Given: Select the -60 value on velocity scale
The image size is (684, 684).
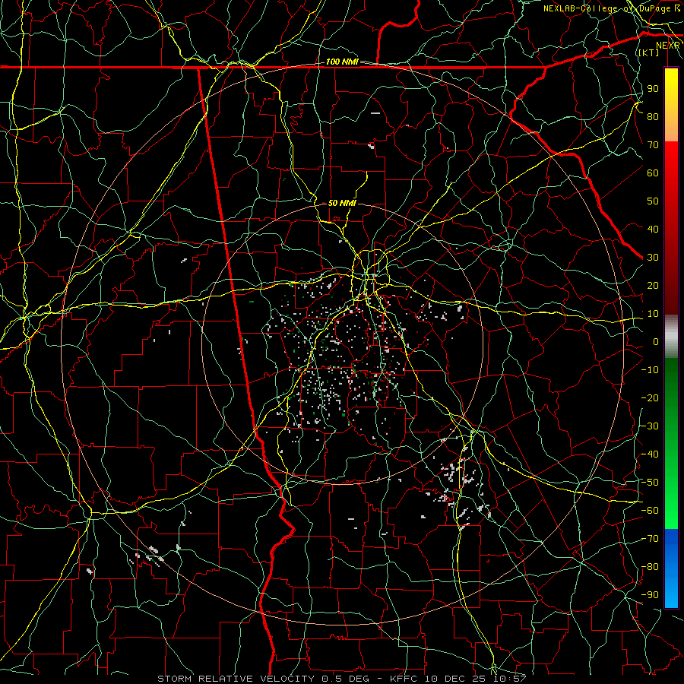Looking at the screenshot, I should (x=650, y=511).
